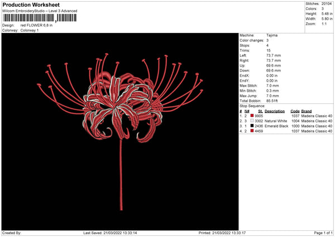Click the 'EndX:' label
Screen dimensions: 335x237
point(245,75)
